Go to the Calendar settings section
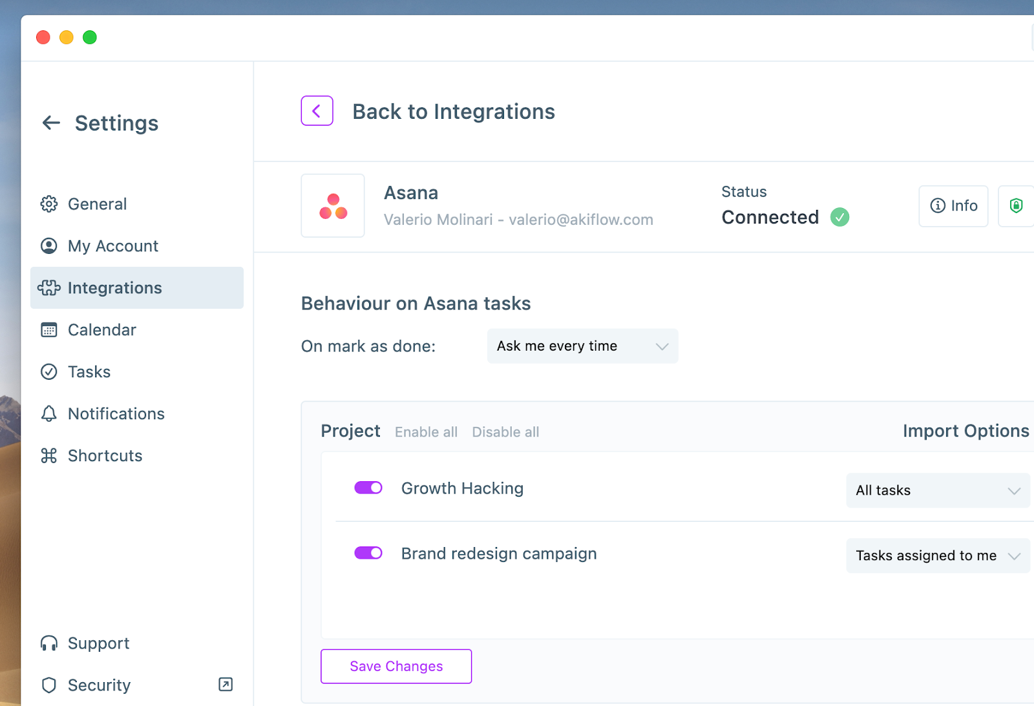The image size is (1034, 706). (101, 330)
